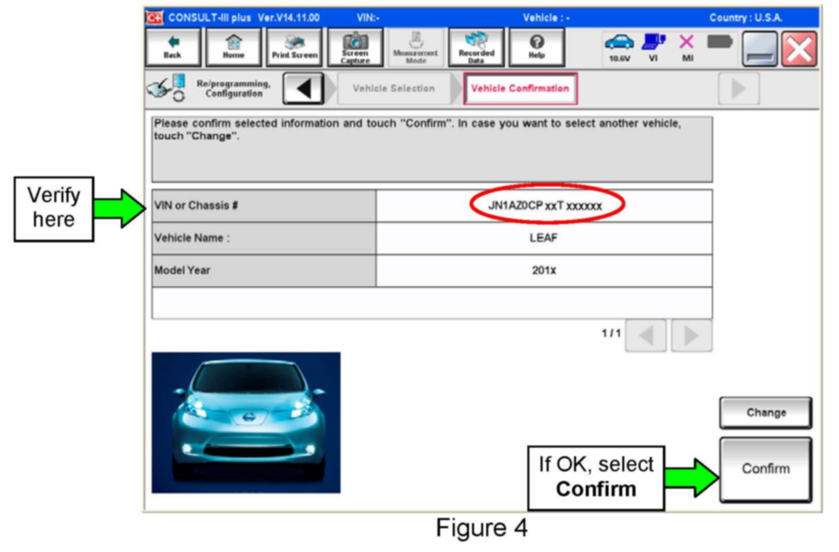Select the Vehicle Selection step tab
This screenshot has width=839, height=552.
click(394, 89)
